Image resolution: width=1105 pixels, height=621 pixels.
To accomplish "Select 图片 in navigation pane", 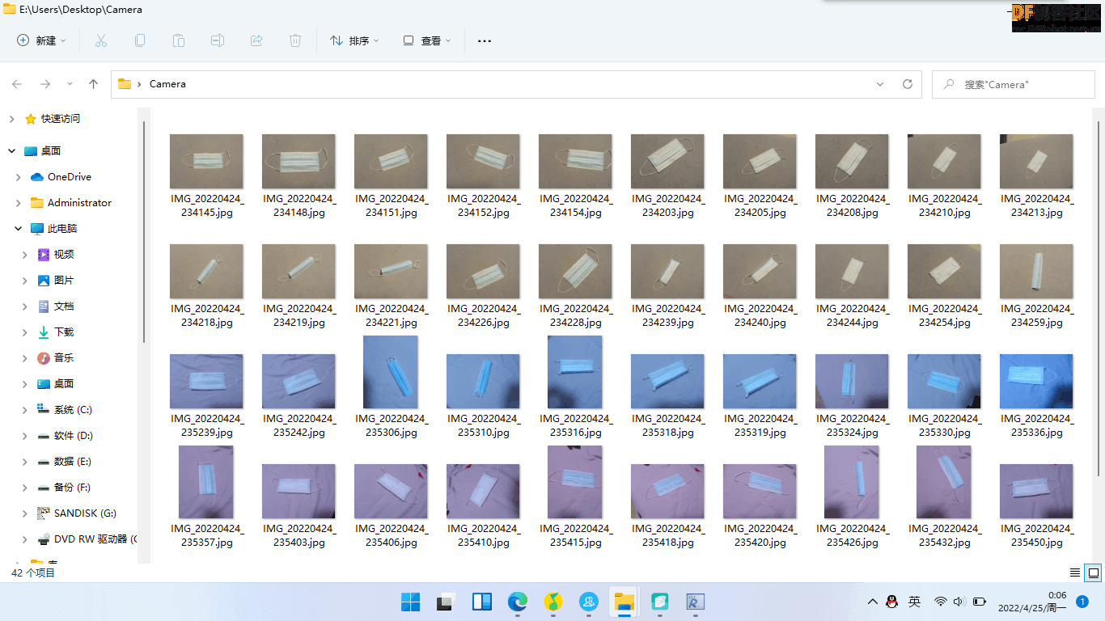I will pyautogui.click(x=64, y=281).
